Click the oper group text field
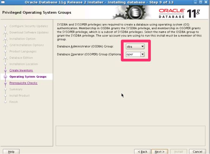Screen dimensions: 210x154 pos(133,54)
